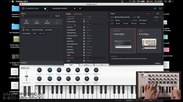Click the Save As button

(x=158, y=63)
